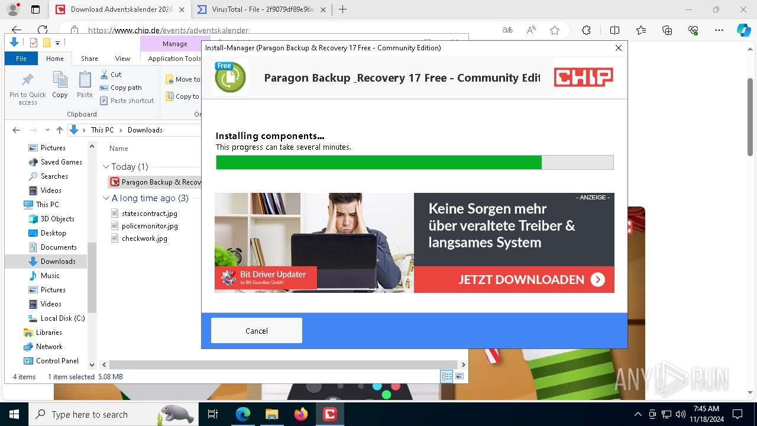
Task: Open Customize Quick Access Toolbar dropdown
Action: point(57,43)
